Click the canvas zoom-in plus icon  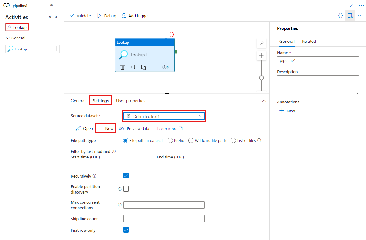coord(261,55)
